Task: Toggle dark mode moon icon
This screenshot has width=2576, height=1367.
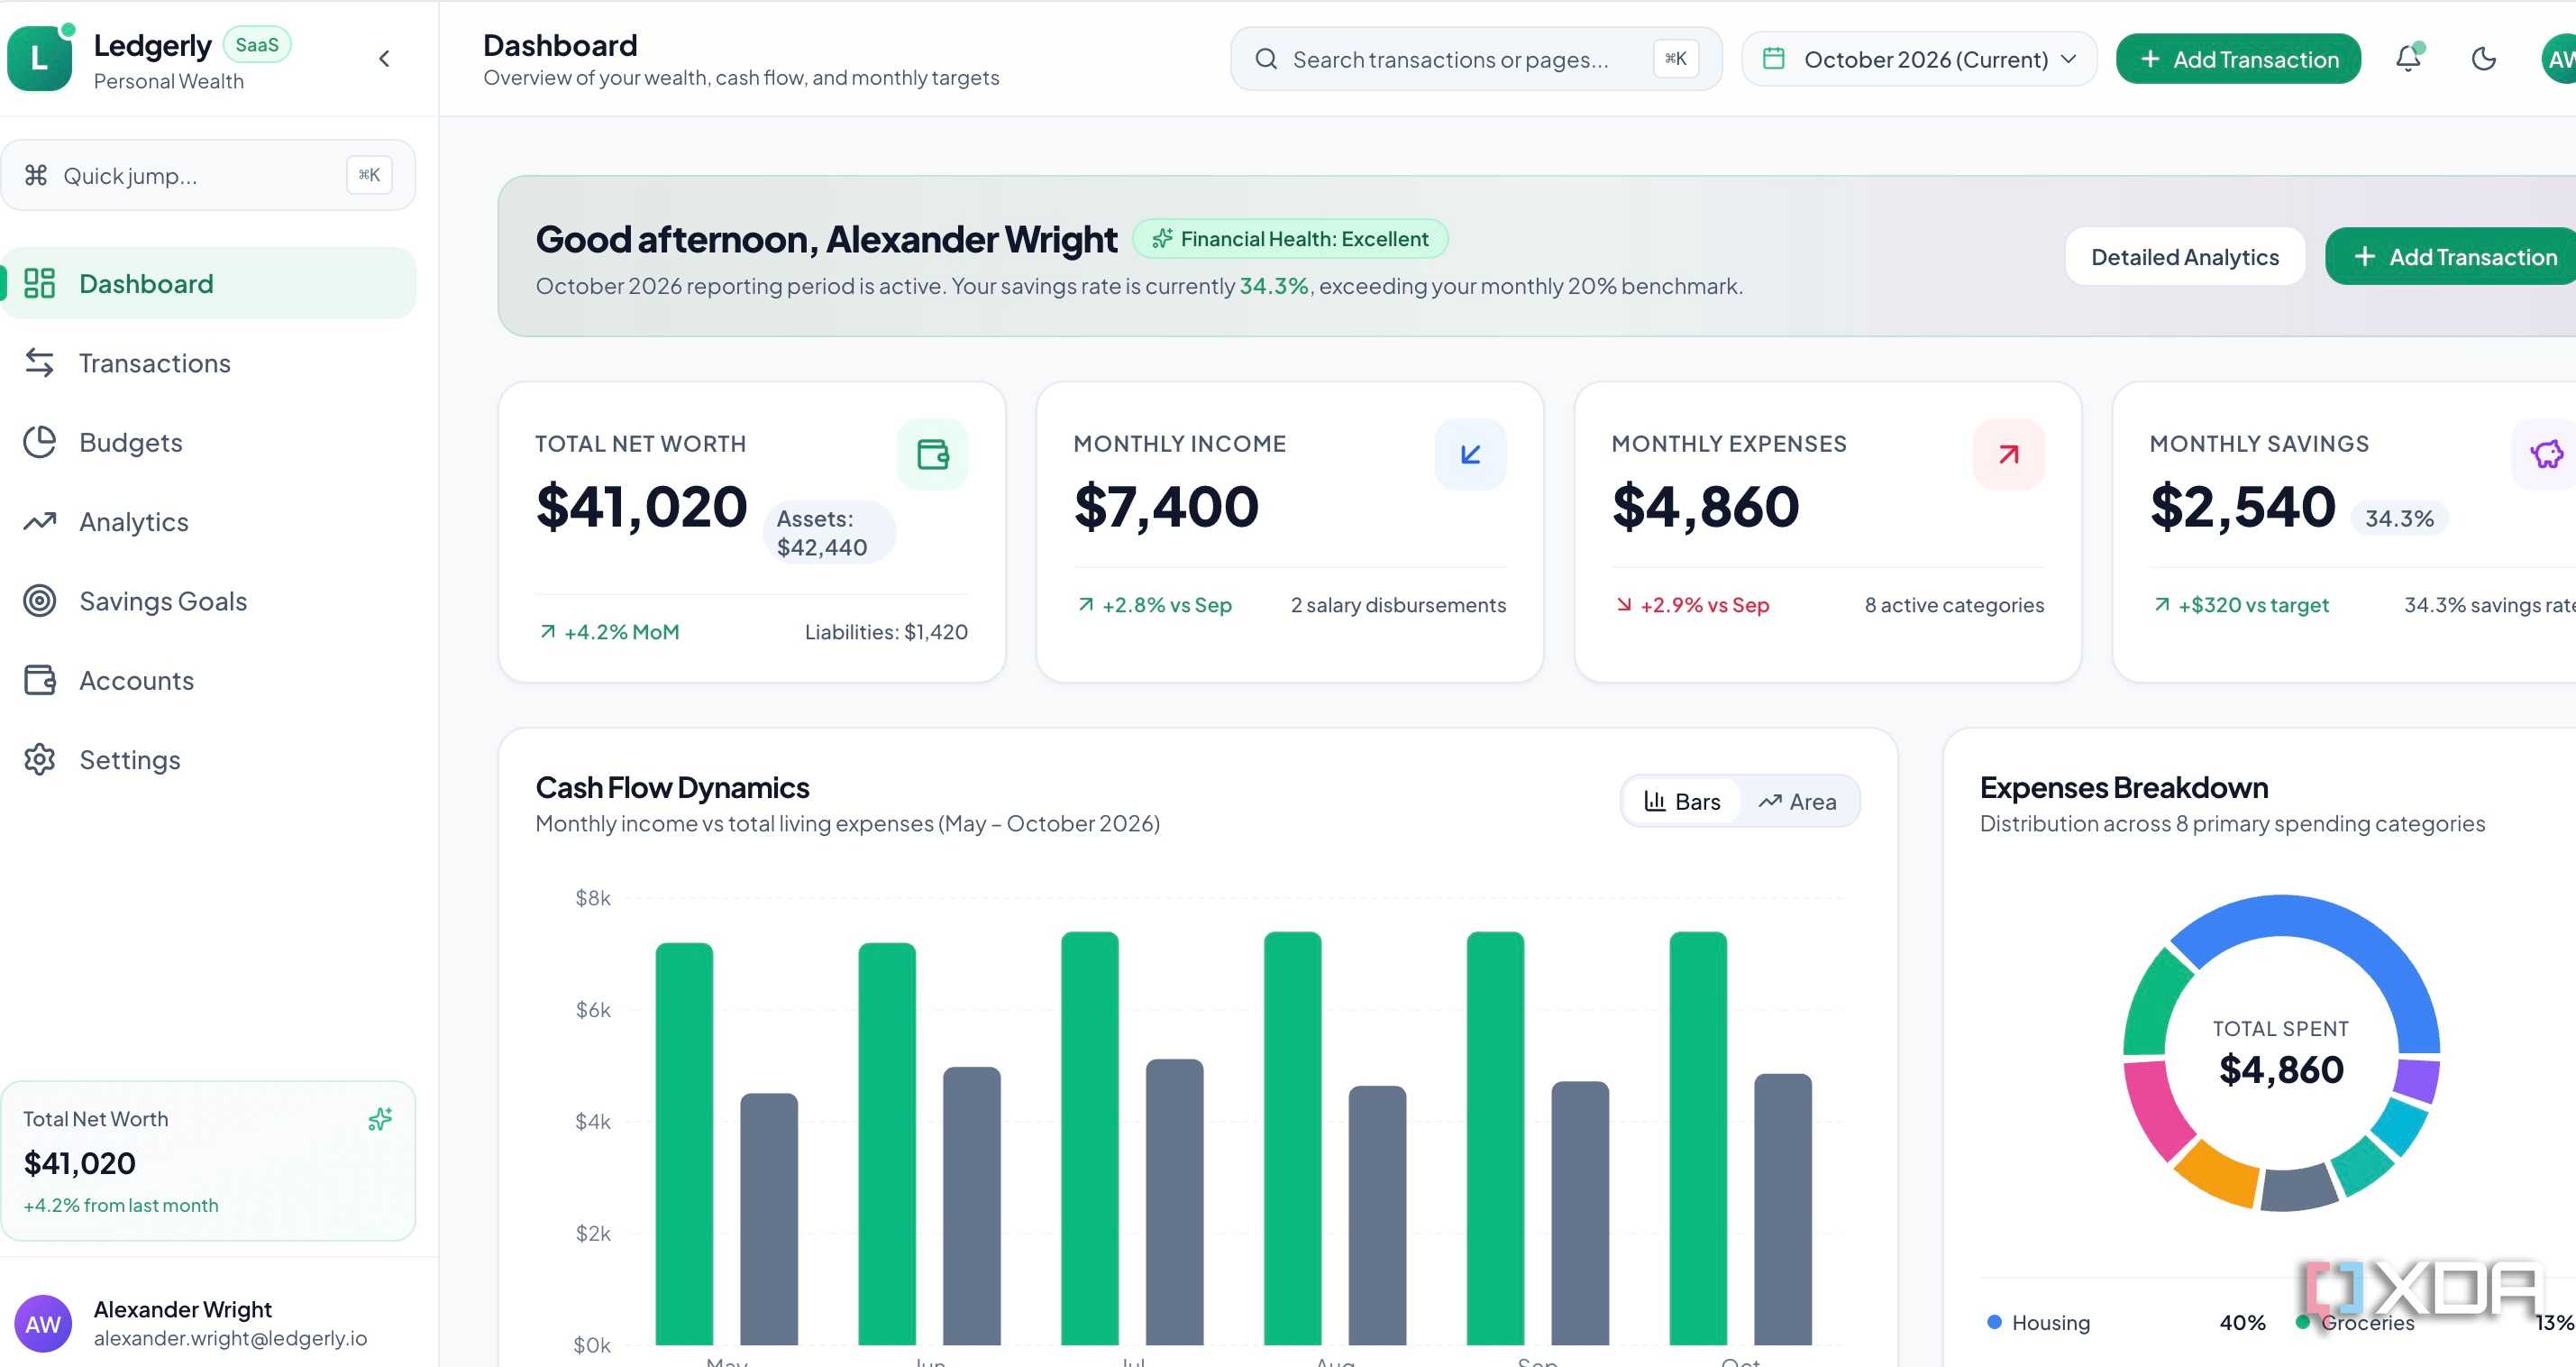Action: coord(2484,59)
